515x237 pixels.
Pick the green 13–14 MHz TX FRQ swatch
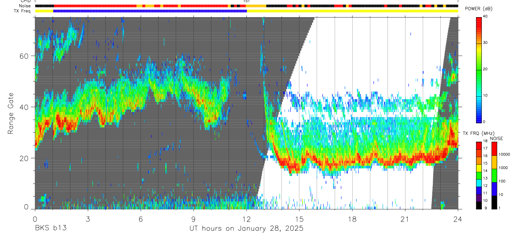click(479, 175)
